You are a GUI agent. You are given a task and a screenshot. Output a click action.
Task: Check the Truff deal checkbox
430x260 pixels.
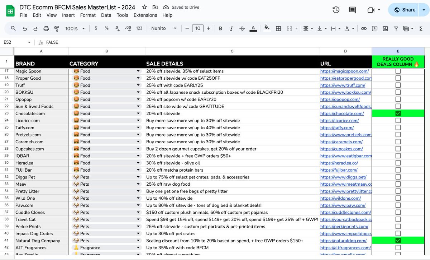tap(398, 85)
